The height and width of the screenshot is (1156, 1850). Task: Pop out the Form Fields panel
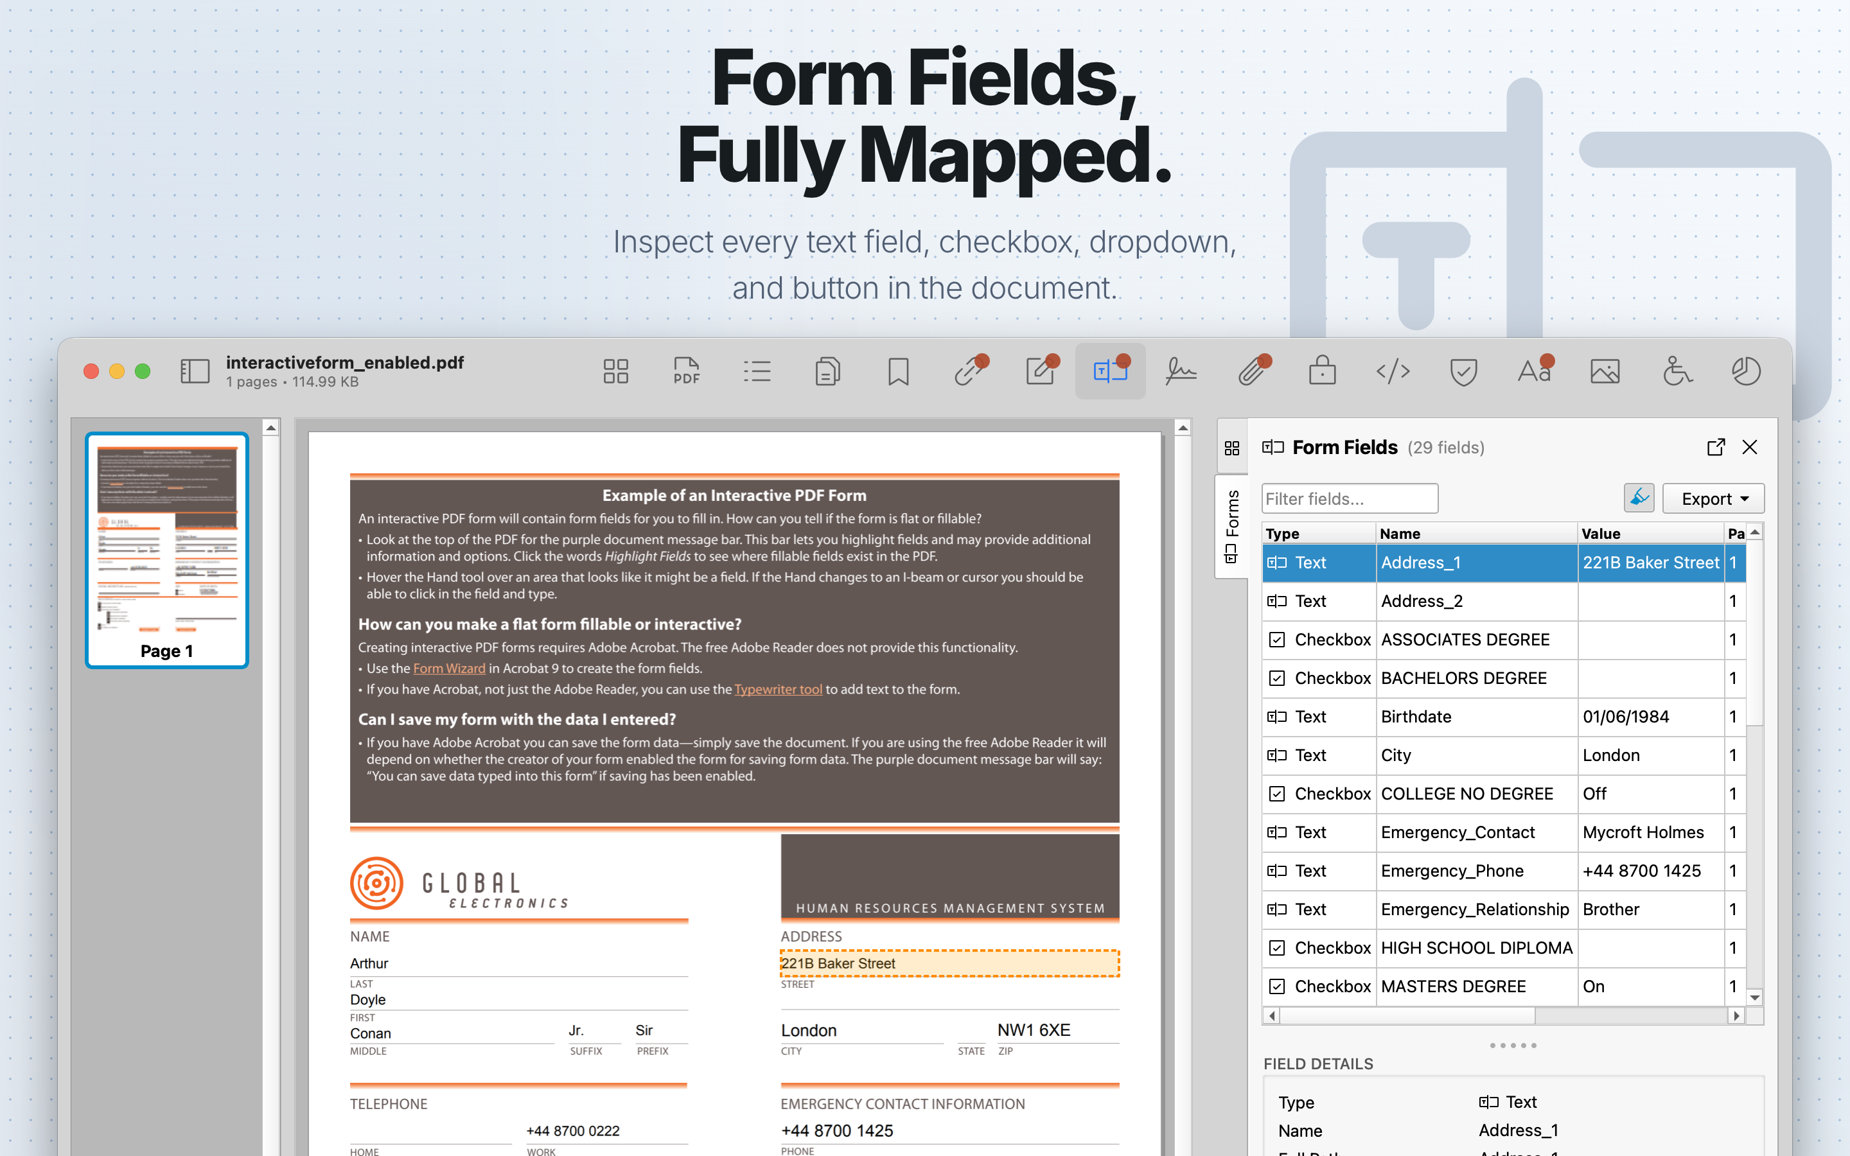point(1716,447)
